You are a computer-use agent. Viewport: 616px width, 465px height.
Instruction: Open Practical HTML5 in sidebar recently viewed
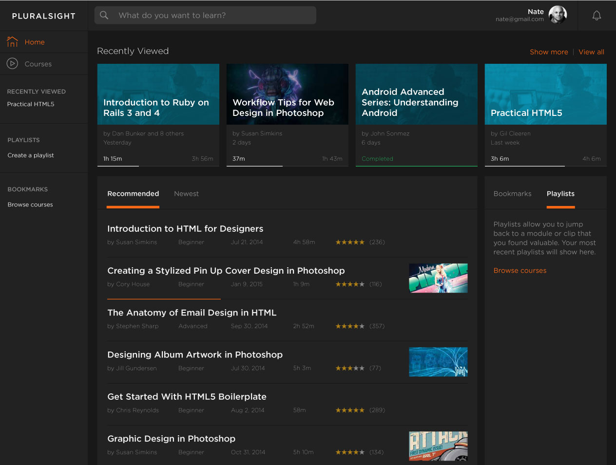31,104
